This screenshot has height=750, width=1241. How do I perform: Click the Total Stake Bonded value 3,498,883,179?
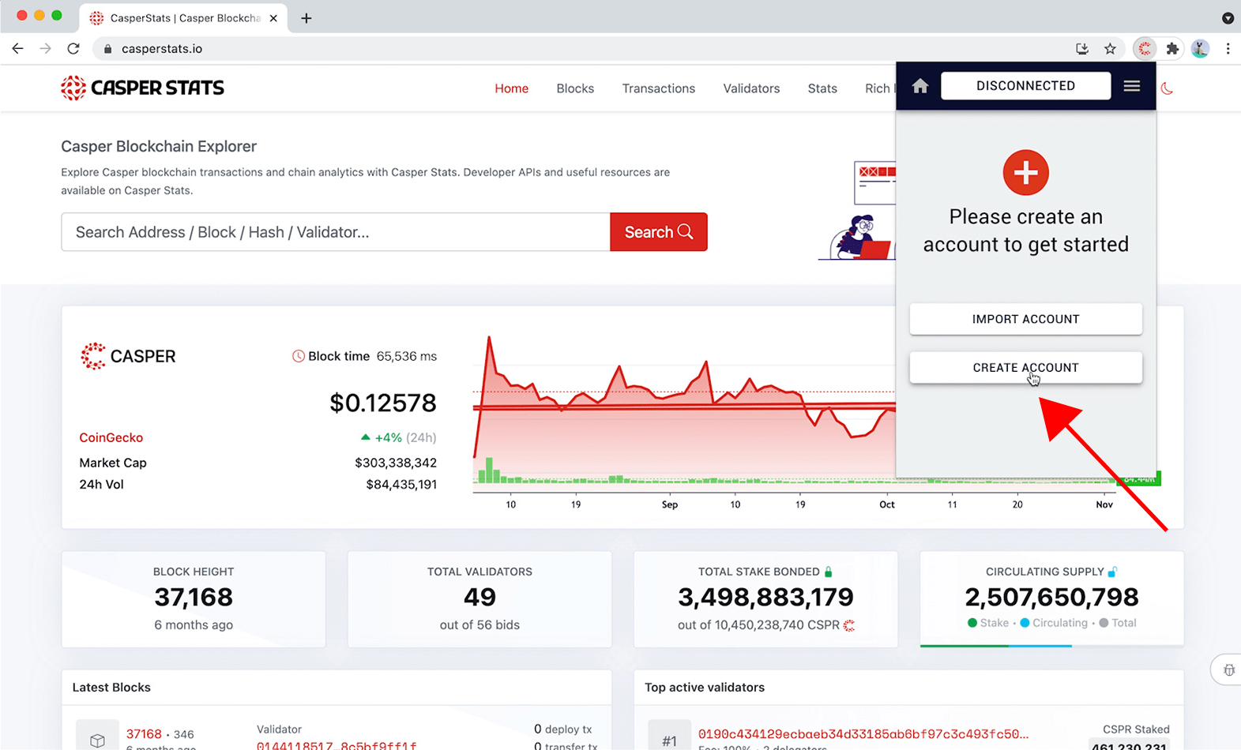point(765,597)
